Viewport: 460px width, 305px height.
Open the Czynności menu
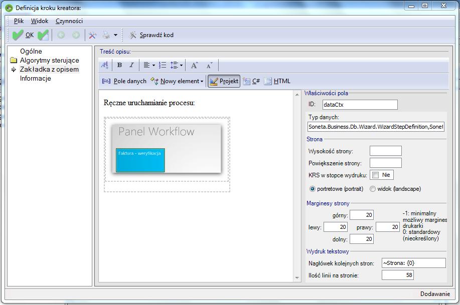(69, 21)
